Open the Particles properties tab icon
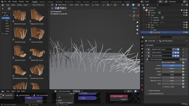This screenshot has width=189, height=106. (142, 75)
